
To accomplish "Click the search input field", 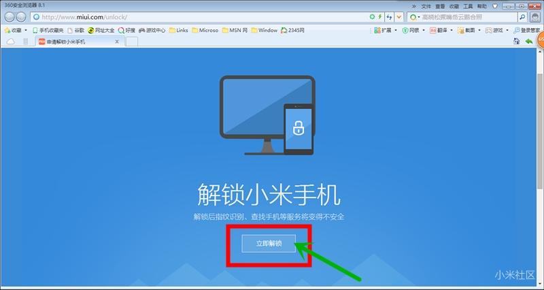I will [469, 17].
